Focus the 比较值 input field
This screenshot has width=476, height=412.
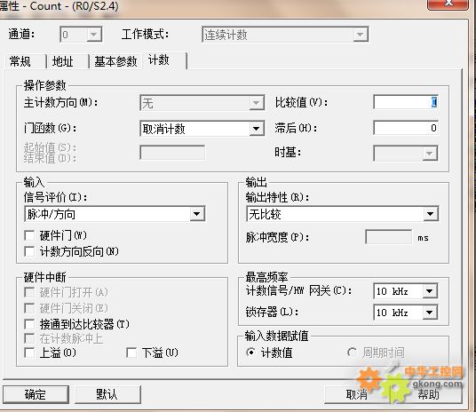tap(406, 102)
